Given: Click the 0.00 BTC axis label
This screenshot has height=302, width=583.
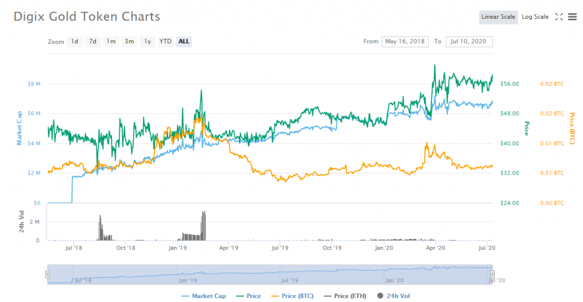Looking at the screenshot, I should coord(552,203).
